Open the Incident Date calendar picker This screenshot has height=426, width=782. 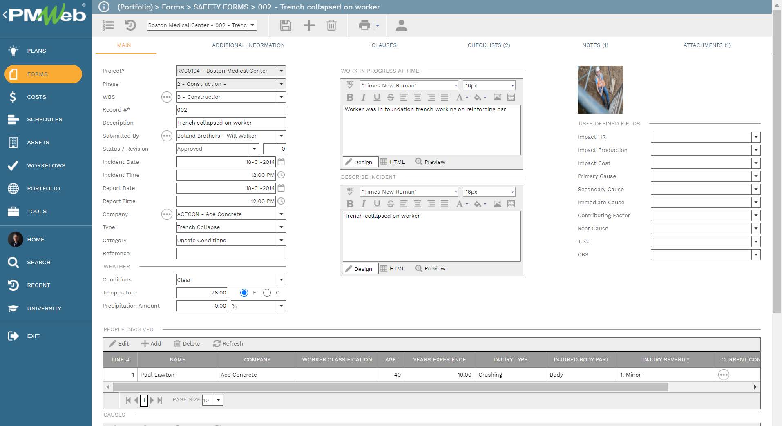pyautogui.click(x=281, y=162)
